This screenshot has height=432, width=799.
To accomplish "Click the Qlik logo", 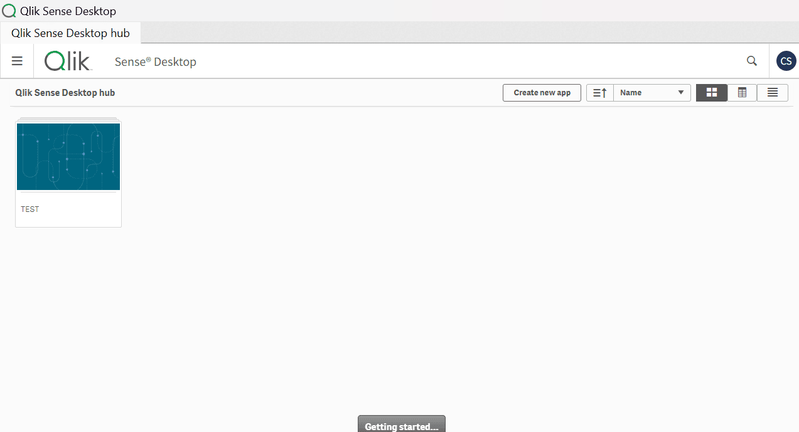I will 67,61.
